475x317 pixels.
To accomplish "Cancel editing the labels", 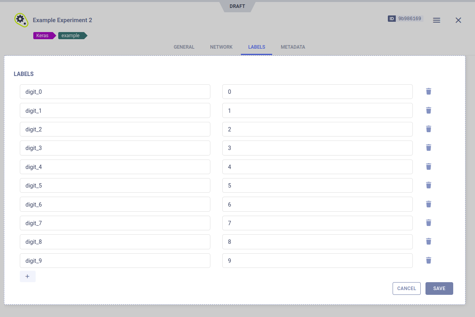I will [x=406, y=289].
